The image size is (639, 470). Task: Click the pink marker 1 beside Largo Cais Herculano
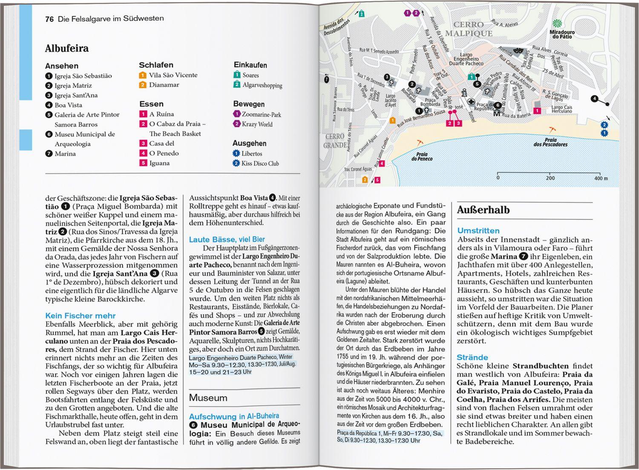(x=537, y=111)
